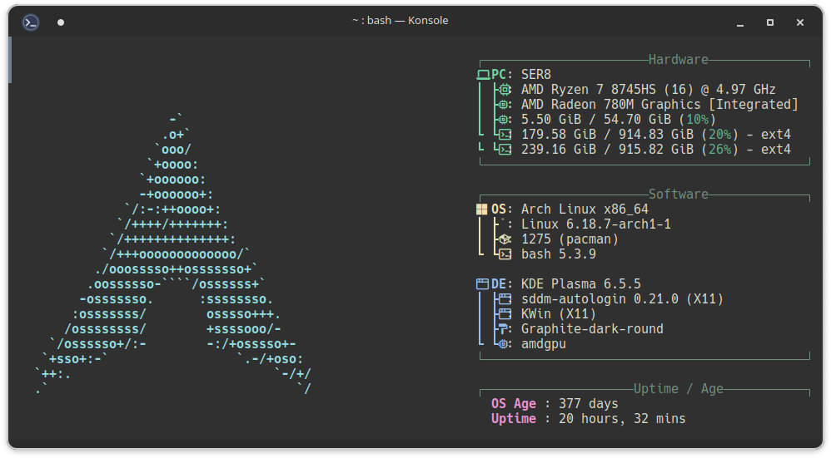Click the terminal scrollbar handle on left edge
Image resolution: width=831 pixels, height=458 pixels.
click(x=10, y=60)
